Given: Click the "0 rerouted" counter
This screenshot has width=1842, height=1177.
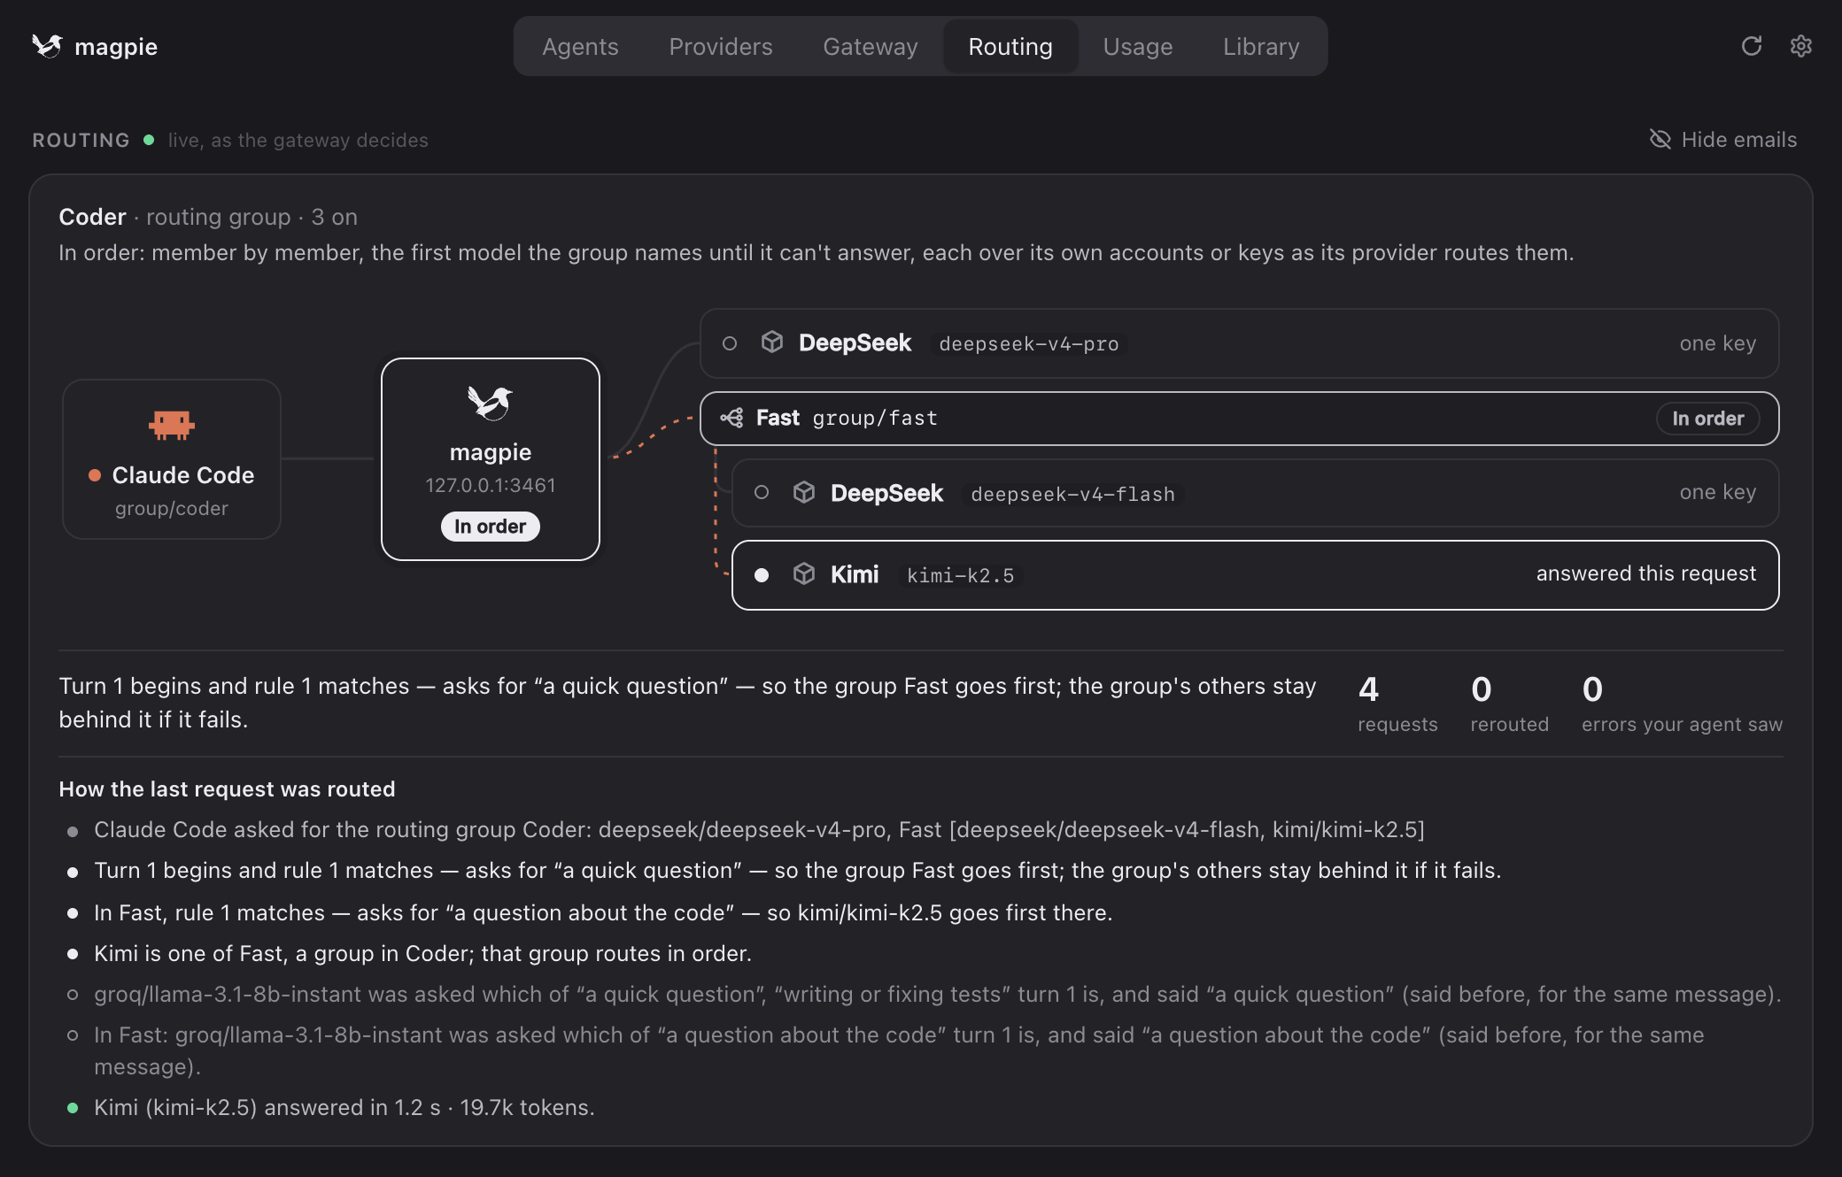Looking at the screenshot, I should click(x=1510, y=704).
